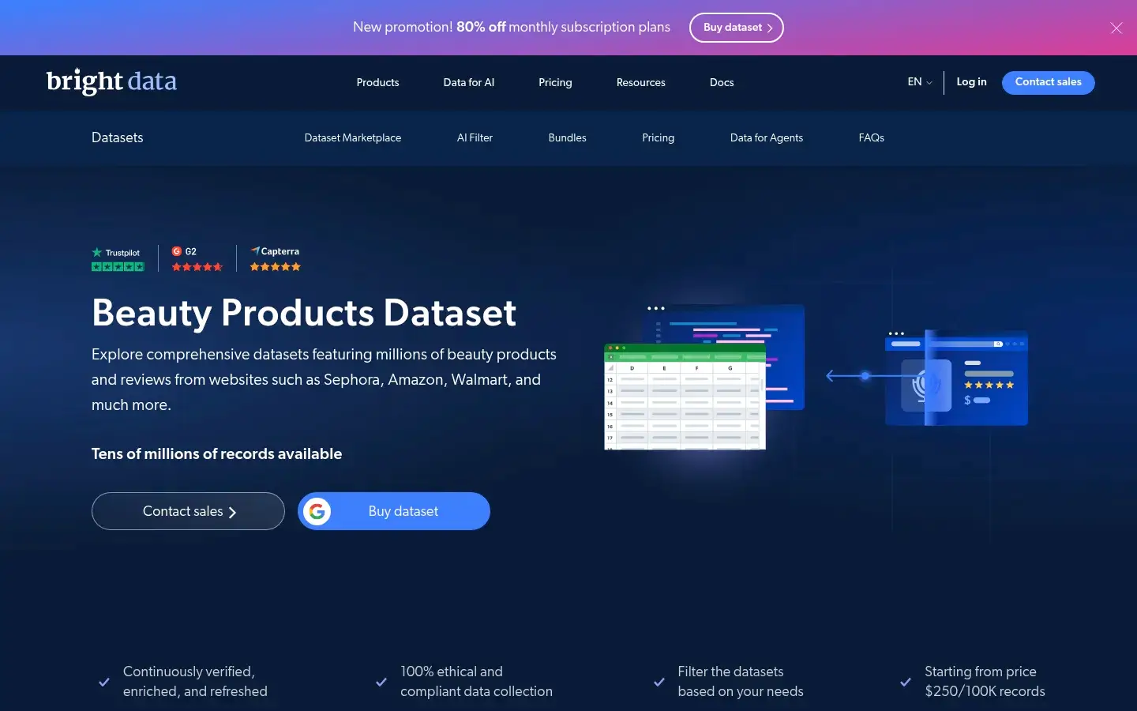1137x711 pixels.
Task: Click '100% ethical and compliant data collection' text
Action: (x=476, y=681)
